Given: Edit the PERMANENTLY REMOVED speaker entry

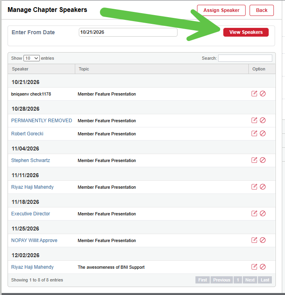Looking at the screenshot, I should pyautogui.click(x=254, y=120).
